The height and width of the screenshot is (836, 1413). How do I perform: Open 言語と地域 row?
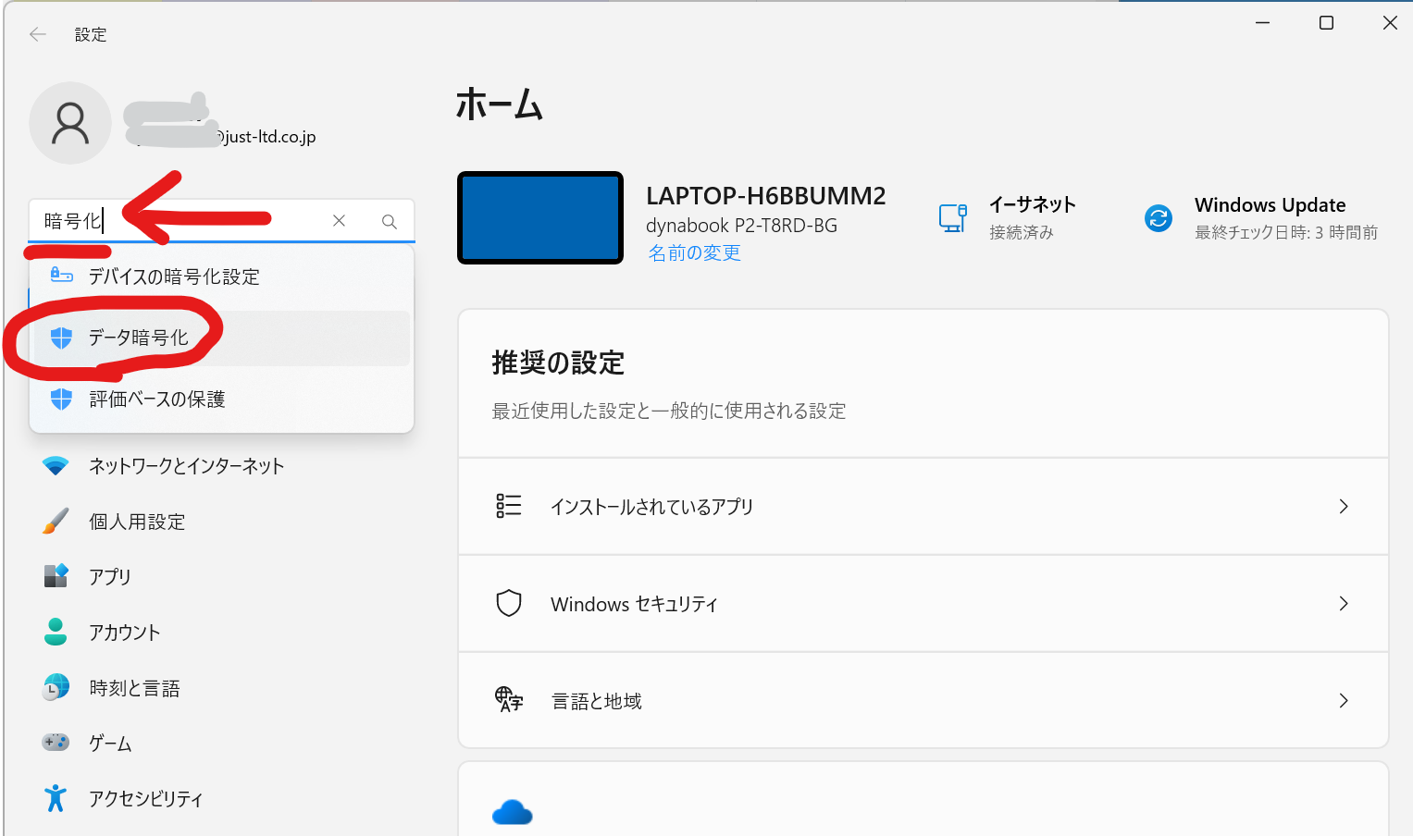923,700
